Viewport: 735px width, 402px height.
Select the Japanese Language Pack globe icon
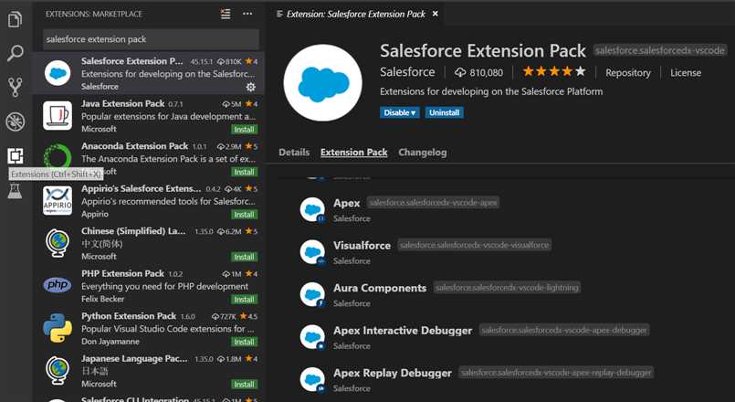[x=58, y=371]
